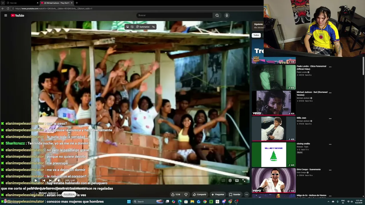The height and width of the screenshot is (205, 365).
Task: Open options menu for Bad (Shortened Version)
Action: pos(330,93)
